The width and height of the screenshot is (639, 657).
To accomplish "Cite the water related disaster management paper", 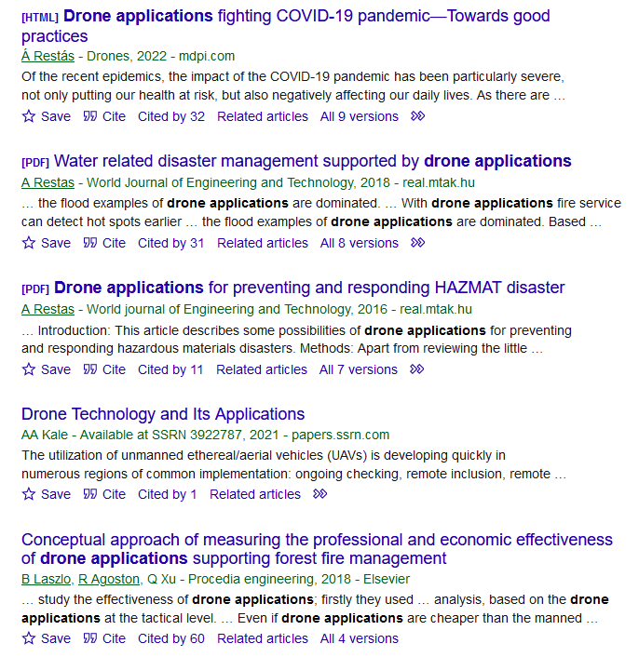I will [x=104, y=243].
